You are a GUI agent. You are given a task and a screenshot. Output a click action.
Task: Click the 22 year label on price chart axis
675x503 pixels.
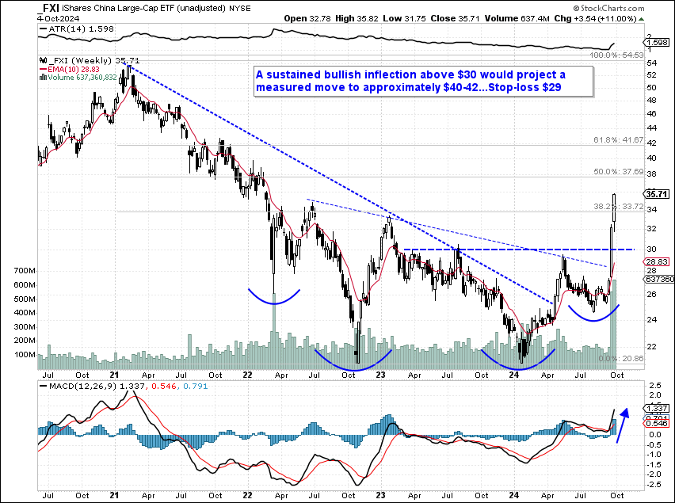pos(246,375)
